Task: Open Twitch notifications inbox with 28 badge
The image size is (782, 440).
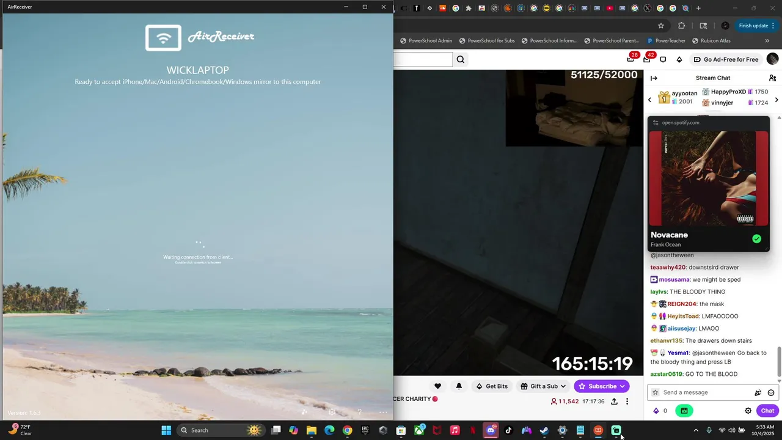Action: coord(631,59)
